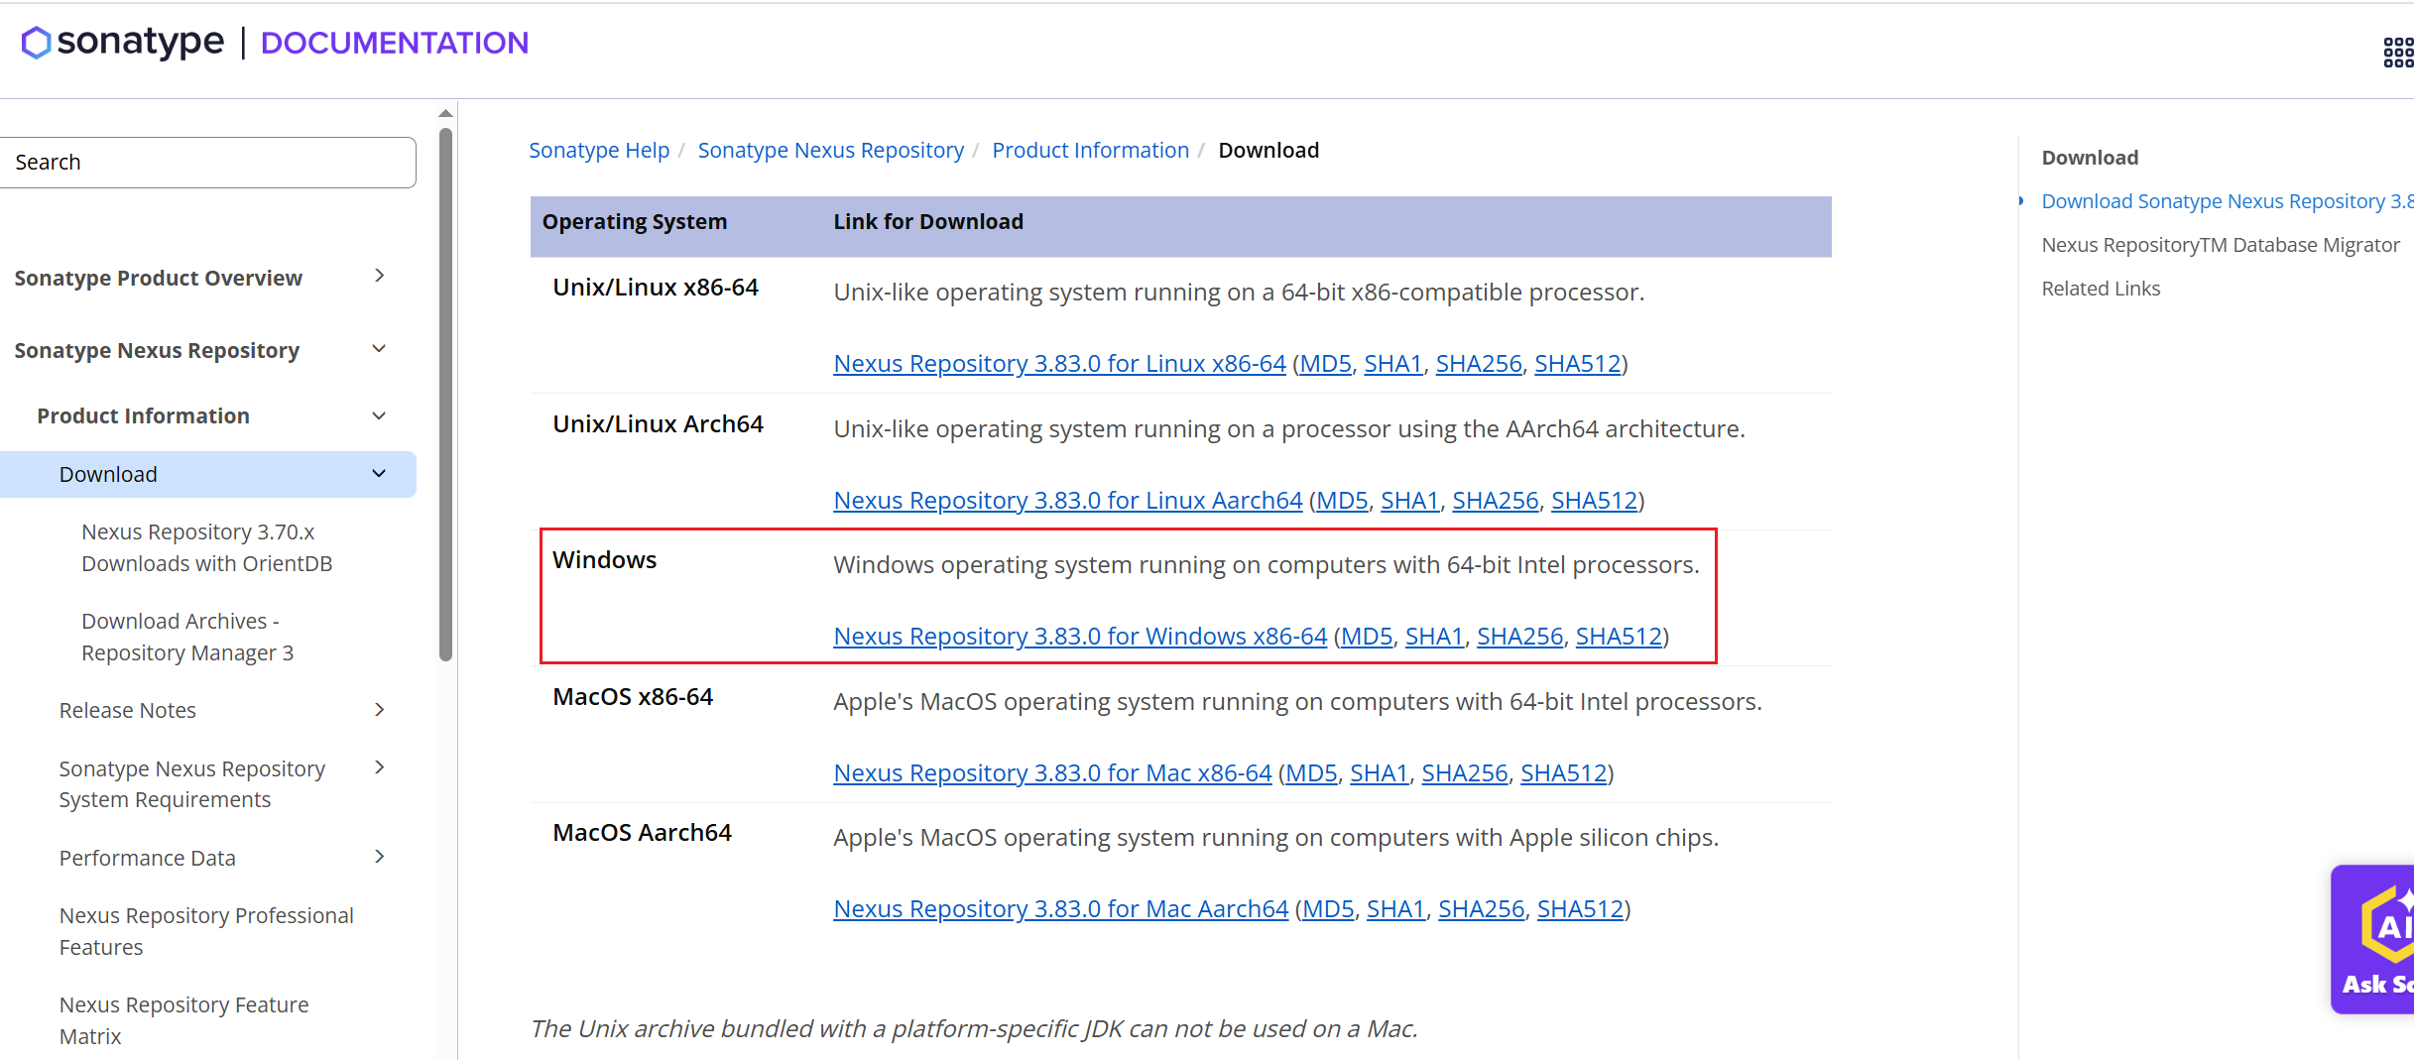Open Performance Data sidebar item

click(x=148, y=858)
